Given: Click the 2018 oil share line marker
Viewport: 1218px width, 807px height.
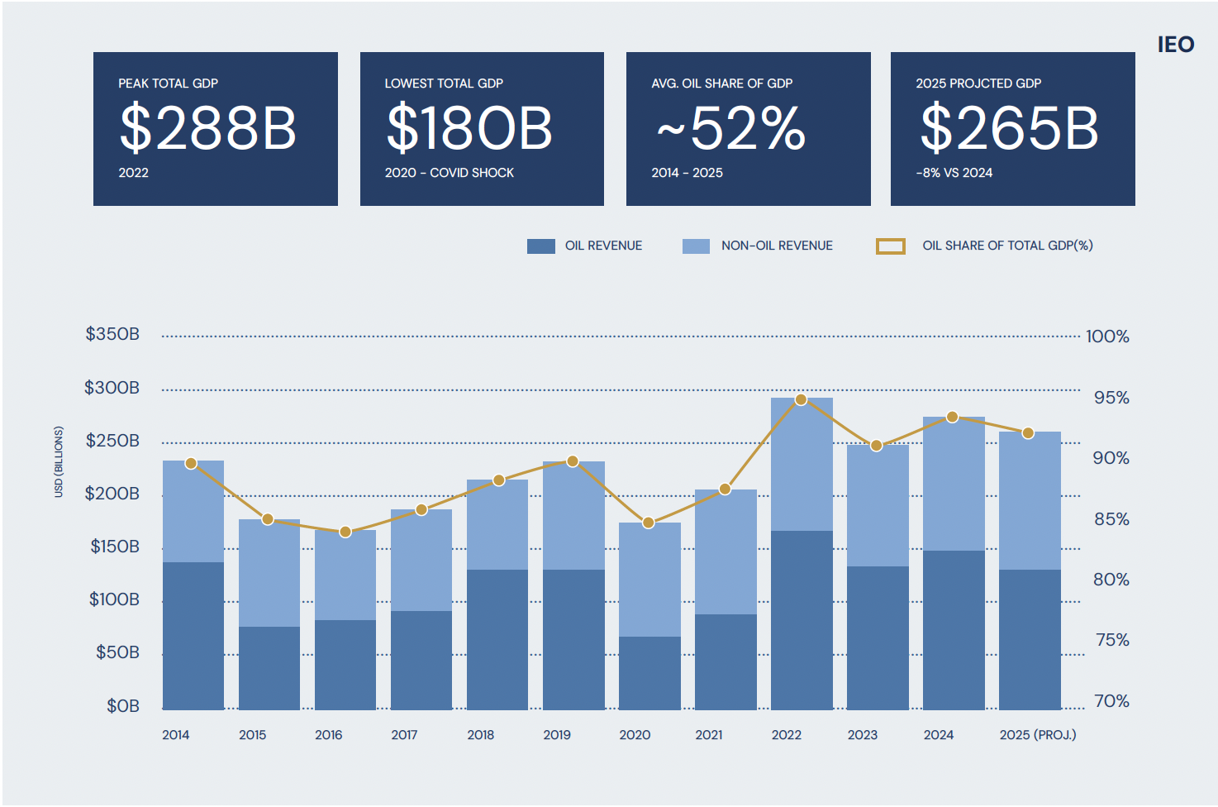Looking at the screenshot, I should point(499,480).
